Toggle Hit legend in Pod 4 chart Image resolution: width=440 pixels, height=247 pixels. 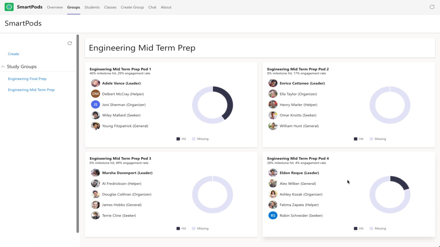359,228
